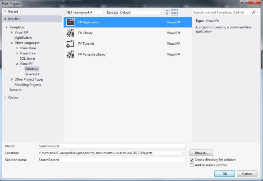
Task: Select Silverlight under Visual F#
Action: tap(32, 74)
